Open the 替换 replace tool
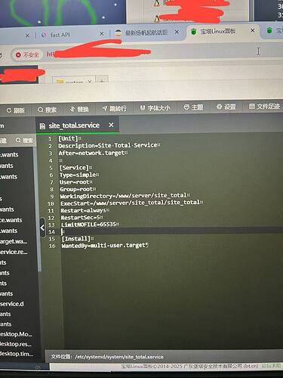Viewport: 283px width, 378px height. 79,109
